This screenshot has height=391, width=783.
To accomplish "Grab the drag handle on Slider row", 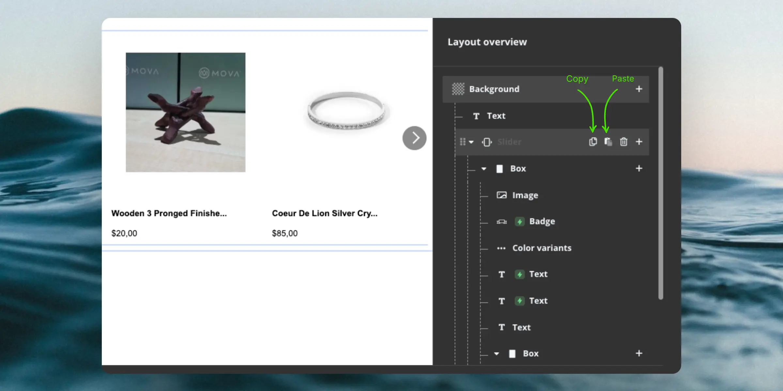I will [x=463, y=142].
